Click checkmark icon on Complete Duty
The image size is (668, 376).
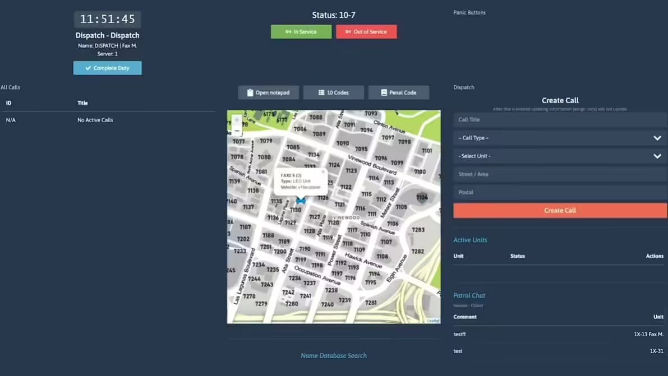coord(88,68)
